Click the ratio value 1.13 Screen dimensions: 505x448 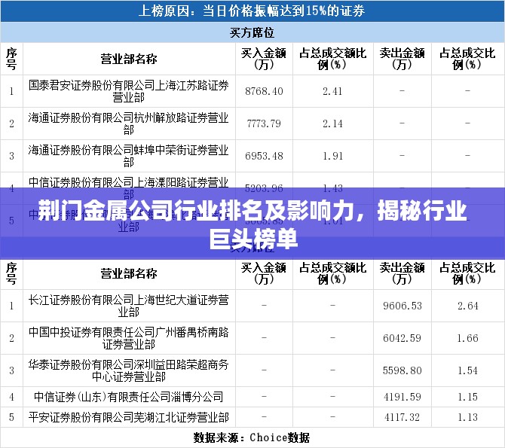[467, 418]
